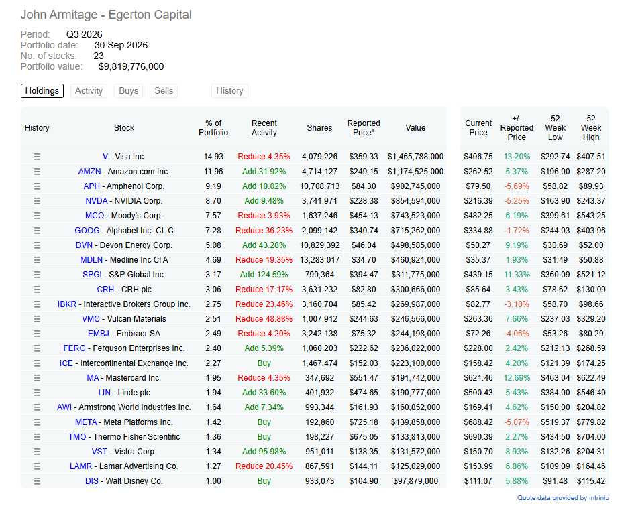634x514 pixels.
Task: Open the LIN ticker link
Action: 104,393
